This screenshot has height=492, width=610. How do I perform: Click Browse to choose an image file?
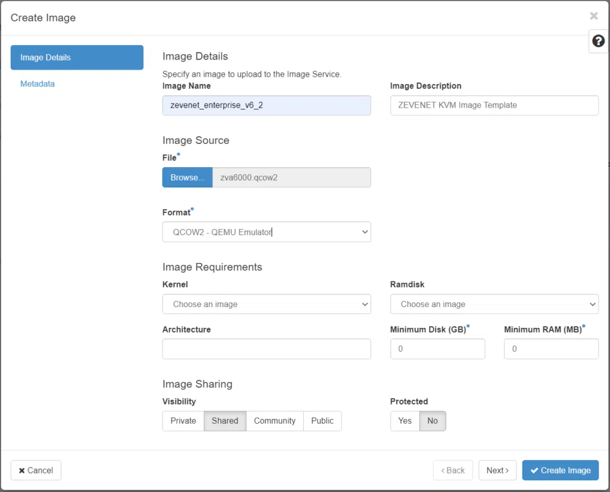click(x=187, y=177)
